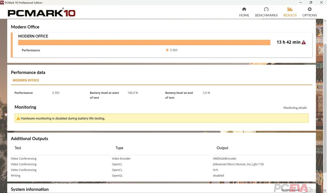Image resolution: width=327 pixels, height=193 pixels.
Task: Click the PCMARK 10 logo
Action: 41,13
